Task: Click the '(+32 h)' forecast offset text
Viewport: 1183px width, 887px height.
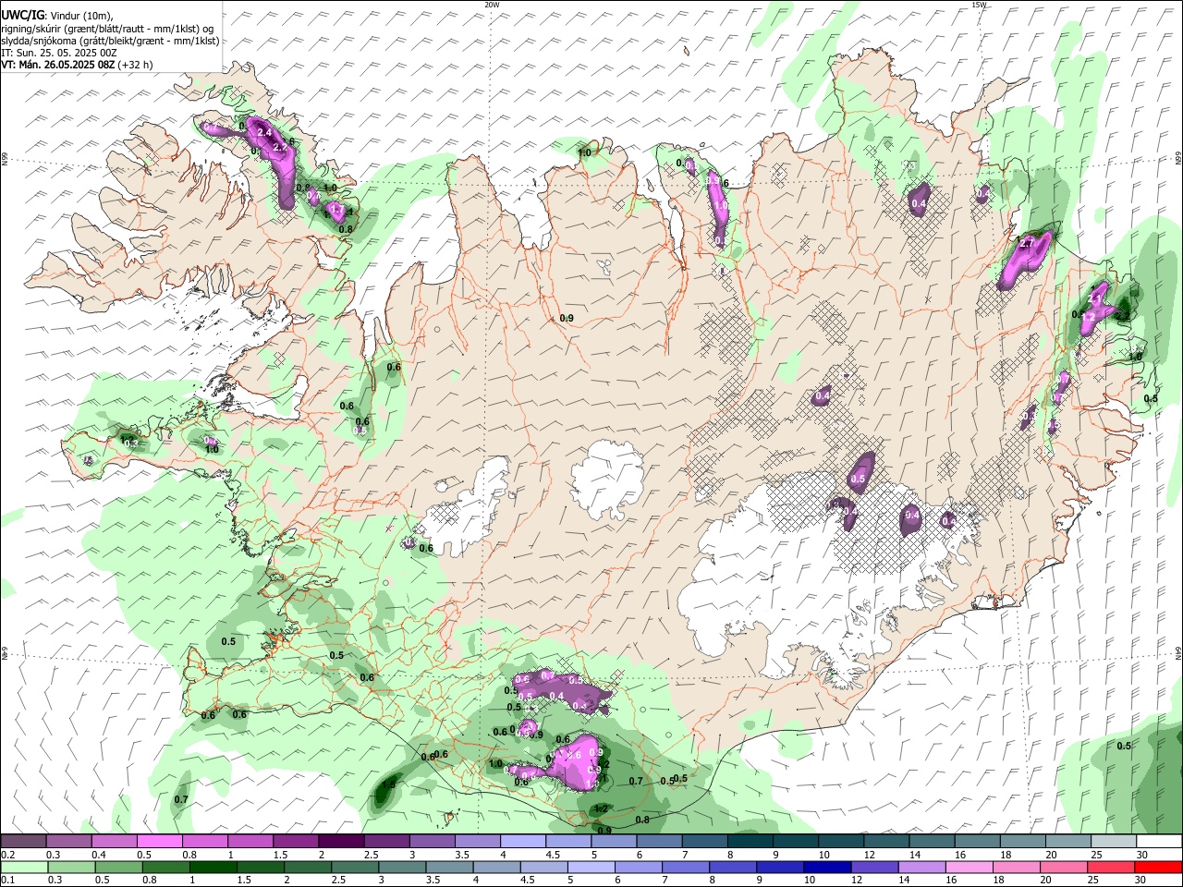Action: click(x=135, y=65)
